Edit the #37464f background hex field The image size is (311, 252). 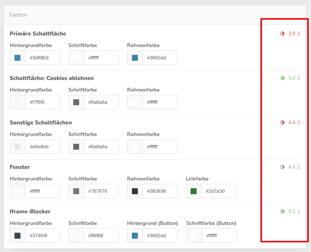42,236
